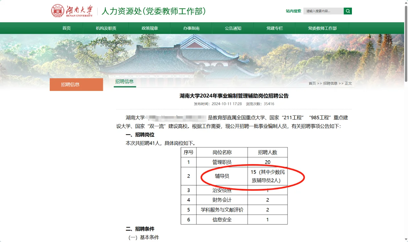
Task: Open the 政策规章 navigation menu
Action: pyautogui.click(x=150, y=28)
